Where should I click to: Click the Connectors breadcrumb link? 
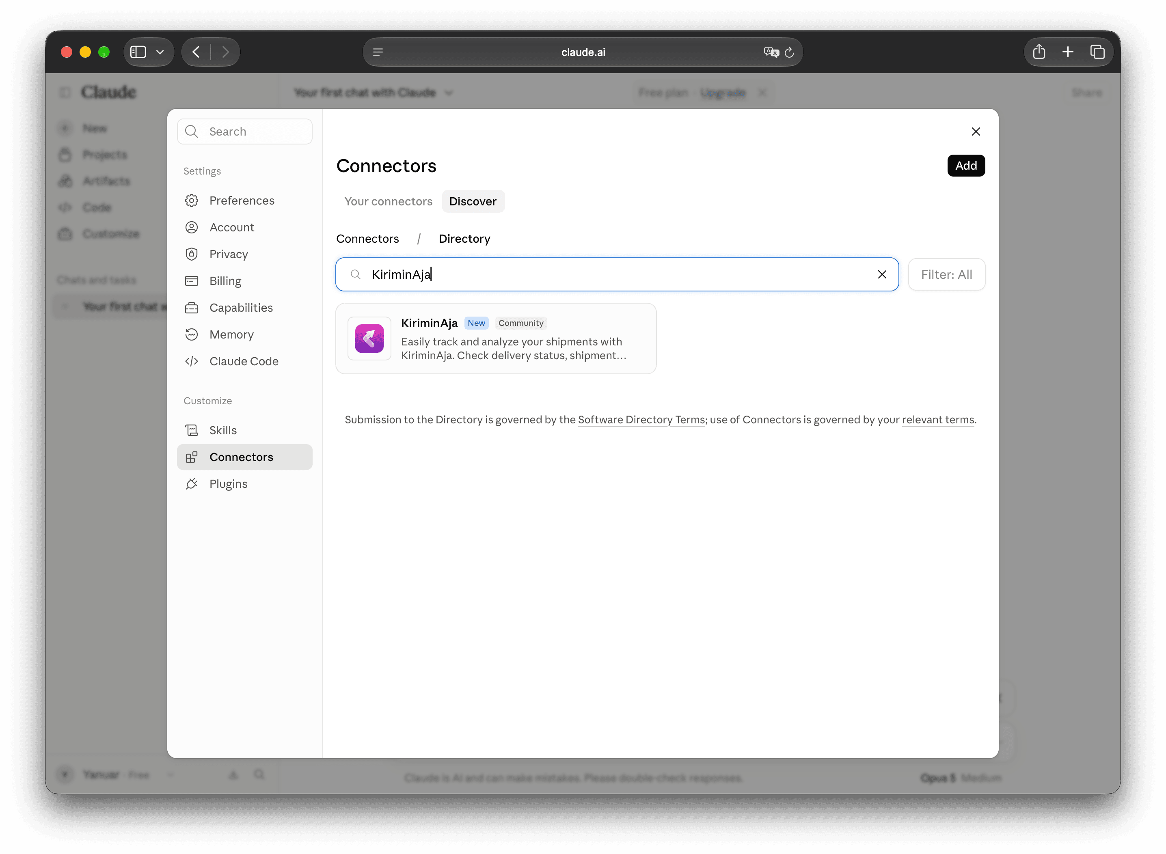click(x=367, y=239)
